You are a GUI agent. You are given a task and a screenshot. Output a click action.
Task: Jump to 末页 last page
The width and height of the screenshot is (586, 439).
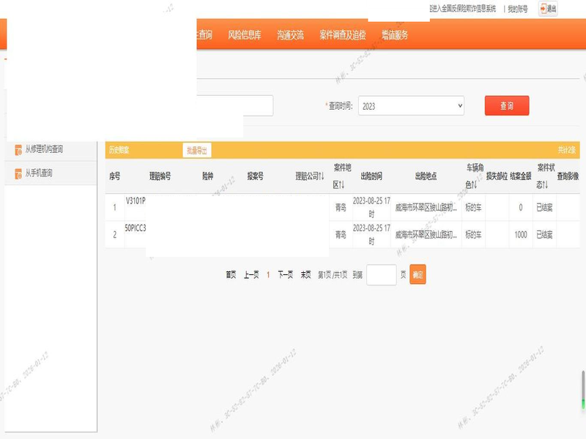305,275
